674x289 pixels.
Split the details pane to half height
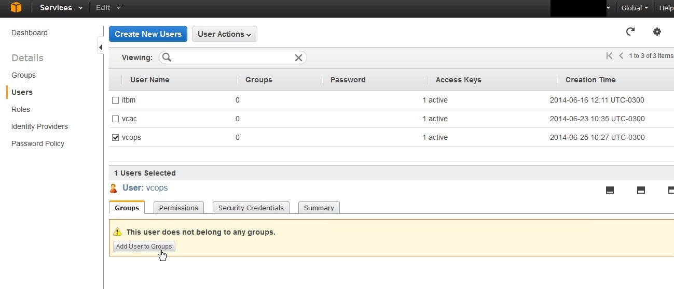tap(641, 190)
